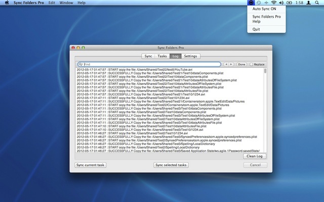Click the Wi-Fi status icon
The height and width of the screenshot is (202, 324).
[x=274, y=3]
